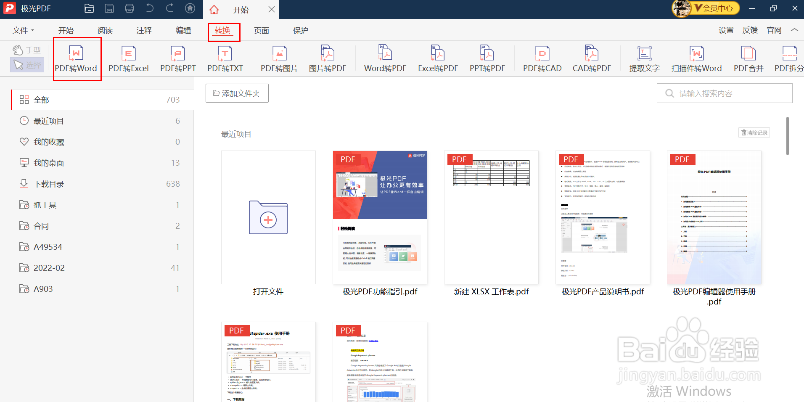The height and width of the screenshot is (402, 804).
Task: Choose the PDF转TXT tool
Action: point(225,59)
